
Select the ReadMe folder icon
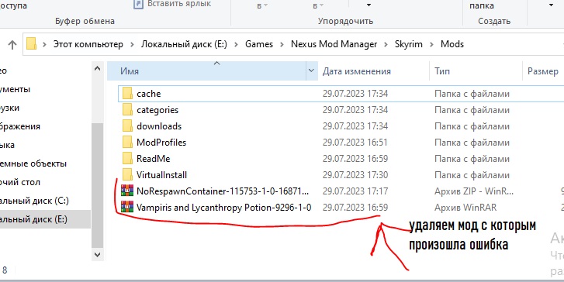click(x=127, y=158)
